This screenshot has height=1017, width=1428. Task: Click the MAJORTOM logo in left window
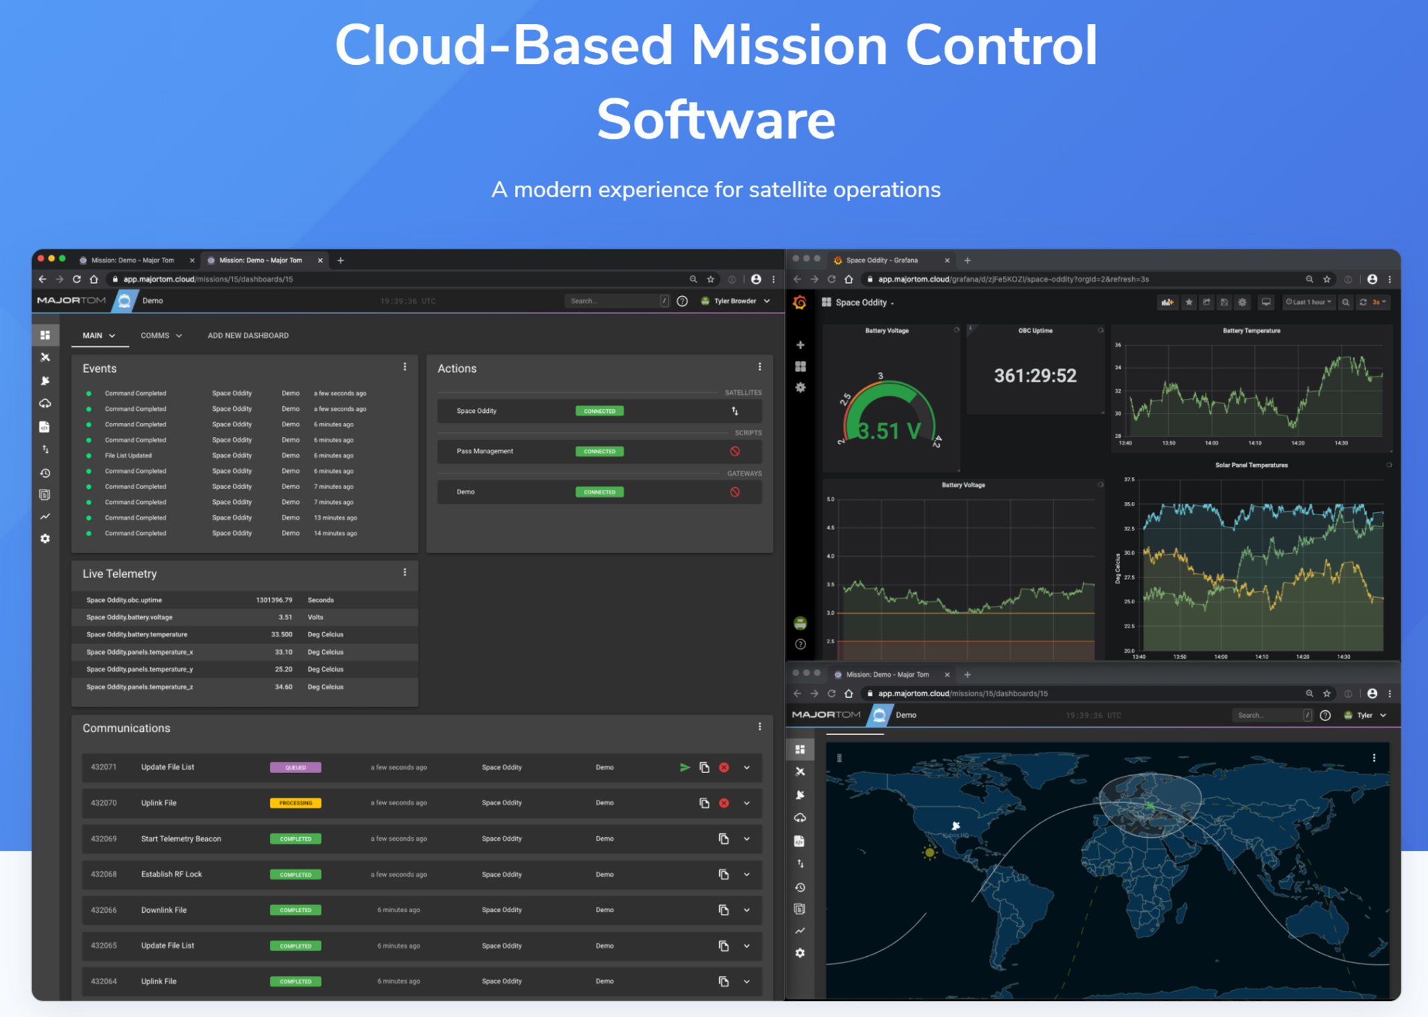(x=71, y=301)
